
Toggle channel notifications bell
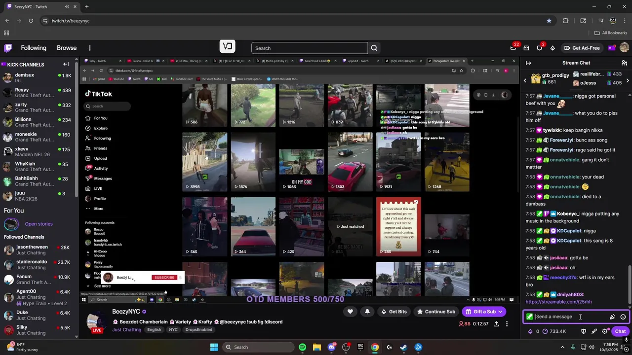click(367, 312)
